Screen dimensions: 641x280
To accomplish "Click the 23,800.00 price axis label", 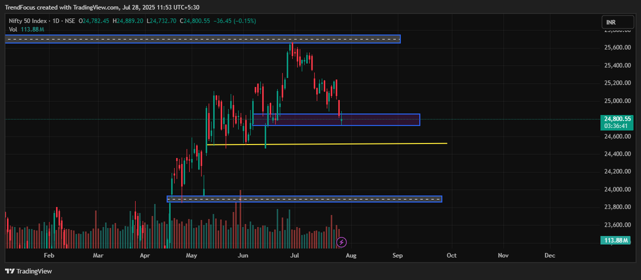I will tap(617, 206).
